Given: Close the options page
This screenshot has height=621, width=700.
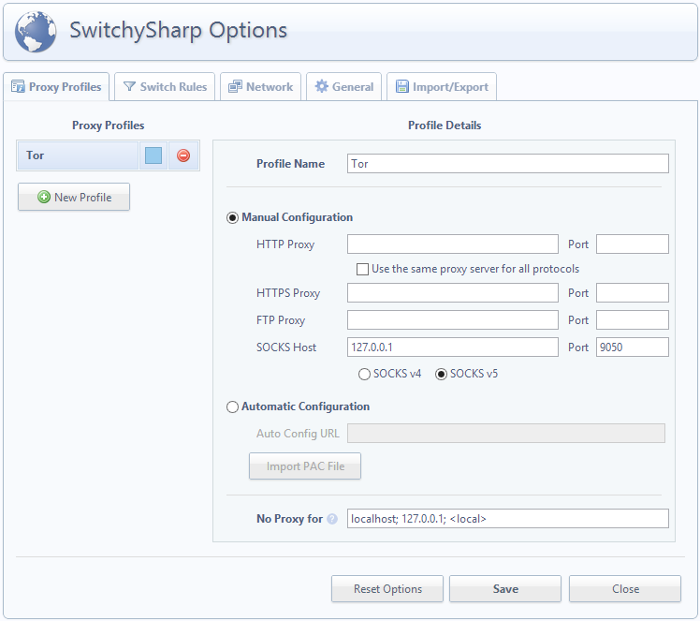Looking at the screenshot, I should pos(624,589).
